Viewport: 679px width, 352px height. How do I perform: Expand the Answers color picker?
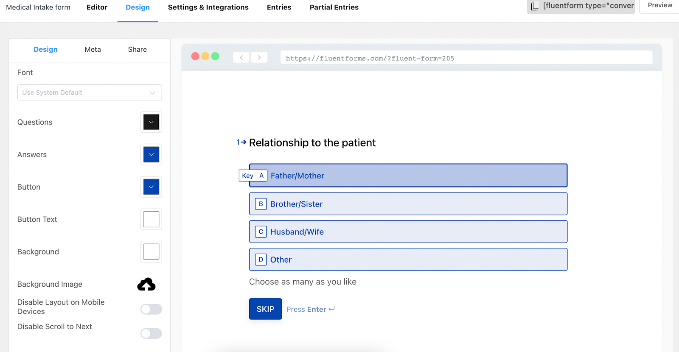151,154
